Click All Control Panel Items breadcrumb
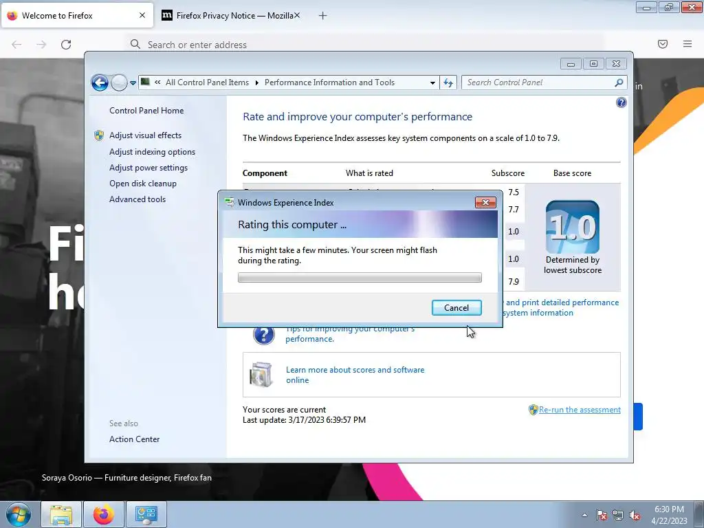704x528 pixels. 207,82
